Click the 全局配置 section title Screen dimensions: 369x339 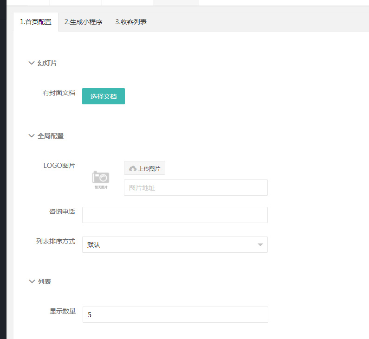[x=51, y=136]
